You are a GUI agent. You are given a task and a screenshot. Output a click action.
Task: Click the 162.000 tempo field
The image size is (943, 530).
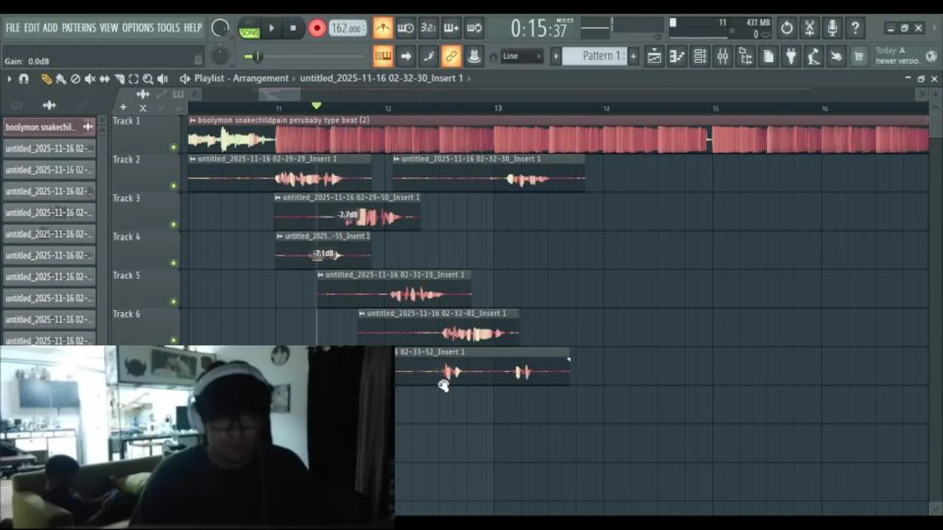[x=348, y=28]
